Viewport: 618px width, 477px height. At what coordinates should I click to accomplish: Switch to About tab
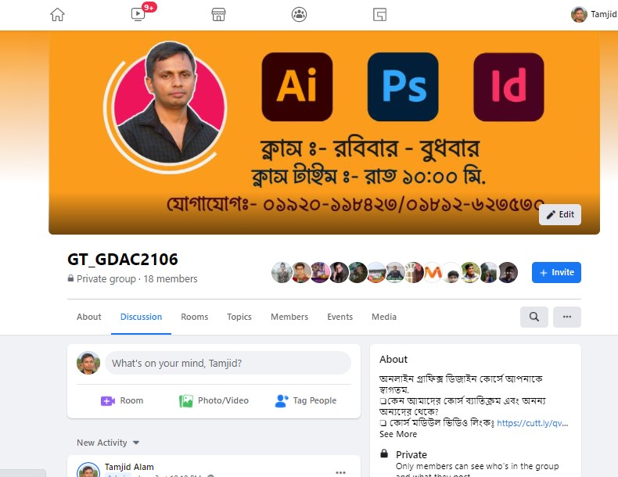88,317
